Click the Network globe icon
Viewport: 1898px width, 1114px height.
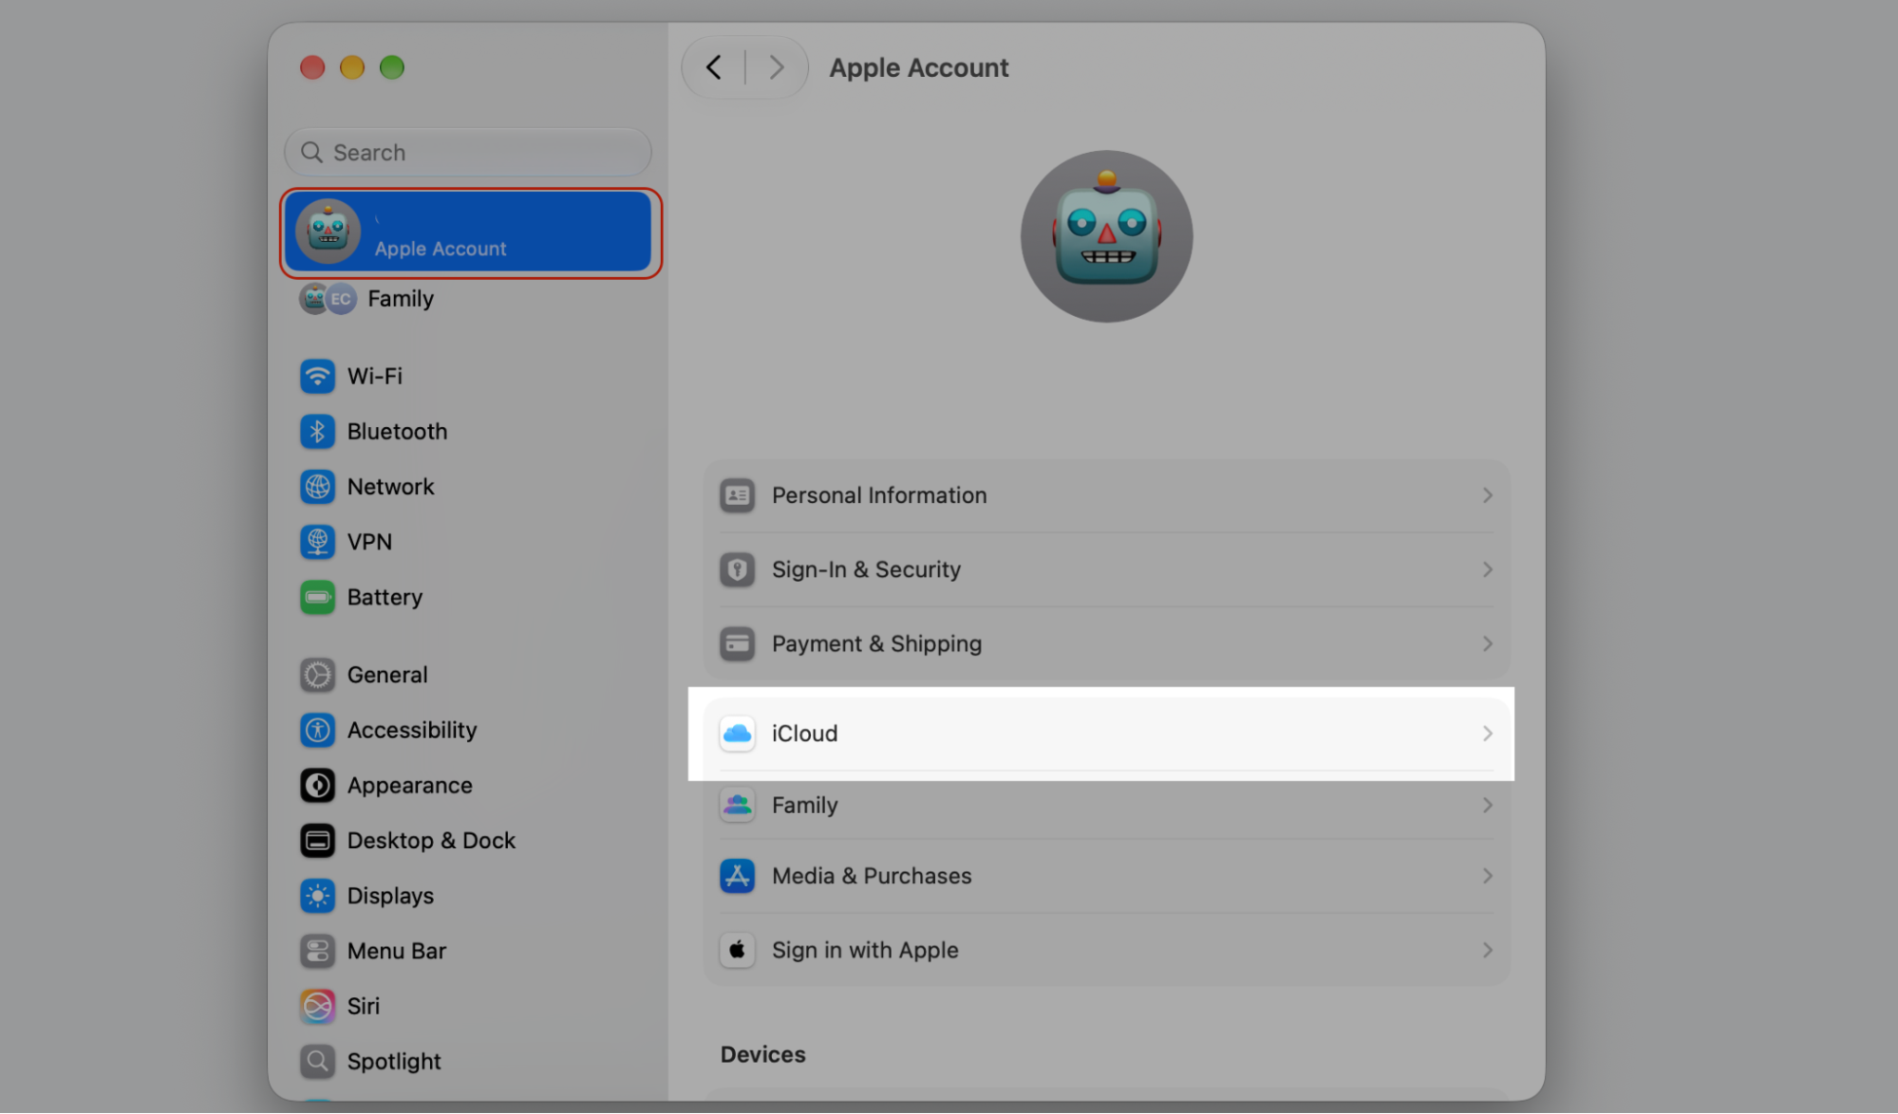[317, 487]
